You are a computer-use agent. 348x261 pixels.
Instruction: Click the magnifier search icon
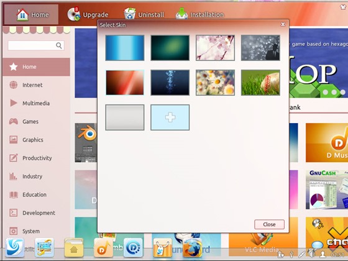59,45
